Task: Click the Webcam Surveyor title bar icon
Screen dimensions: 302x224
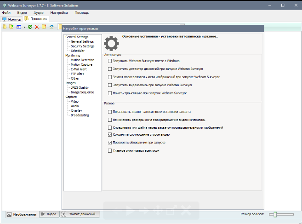Action: 4,6
